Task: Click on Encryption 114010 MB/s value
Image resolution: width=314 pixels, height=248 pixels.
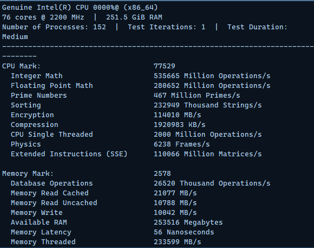Action: pyautogui.click(x=177, y=115)
